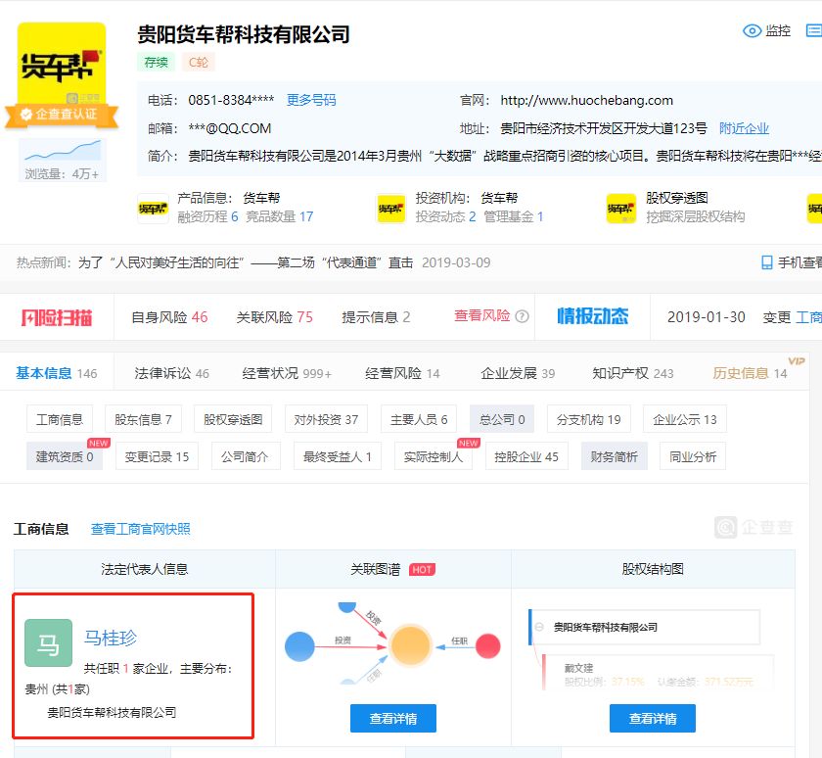Image resolution: width=822 pixels, height=758 pixels.
Task: Click 查看详情 under 关联图谱
Action: [392, 718]
